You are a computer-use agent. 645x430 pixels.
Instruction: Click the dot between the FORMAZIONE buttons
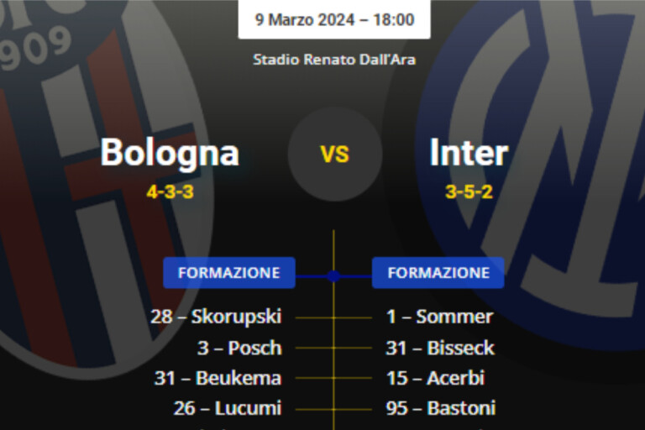[333, 275]
